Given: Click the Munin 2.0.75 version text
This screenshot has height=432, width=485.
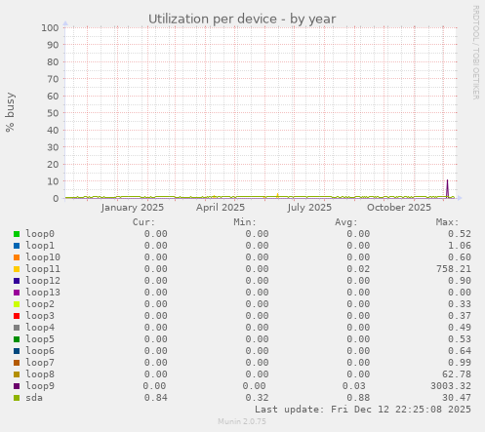Looking at the screenshot, I should (x=242, y=421).
